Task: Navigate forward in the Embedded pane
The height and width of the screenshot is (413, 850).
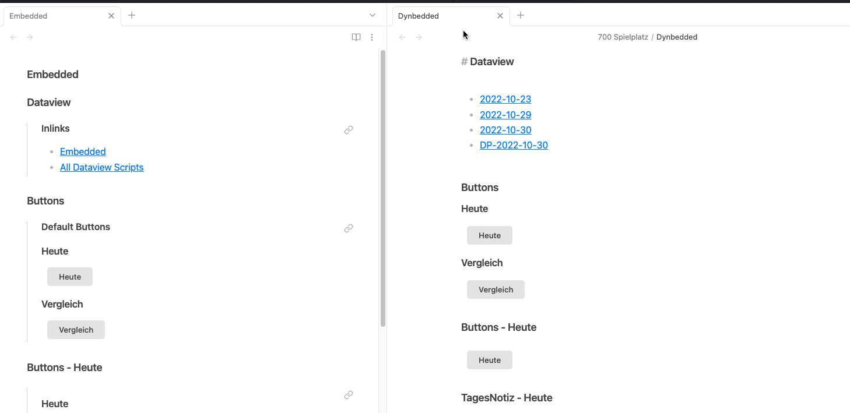Action: point(30,37)
